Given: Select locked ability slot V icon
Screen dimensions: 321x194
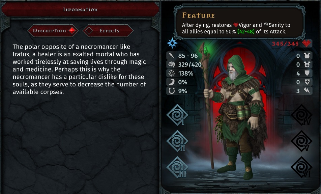Looking at the screenshot, I should tap(301, 141).
